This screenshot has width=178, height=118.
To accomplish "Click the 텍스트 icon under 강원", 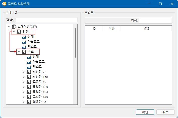I will click(24, 47).
